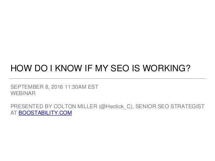Click the word HOW starting the title
This screenshot has width=215, height=161.
[x=21, y=68]
